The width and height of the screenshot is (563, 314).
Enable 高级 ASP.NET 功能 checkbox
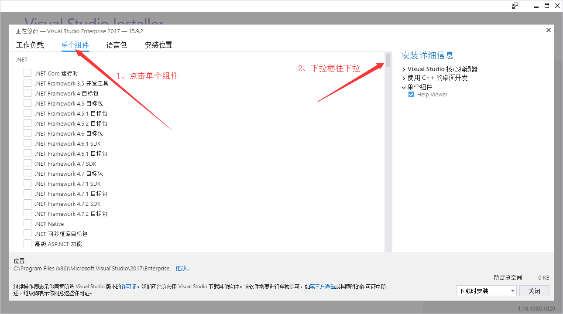coord(27,244)
